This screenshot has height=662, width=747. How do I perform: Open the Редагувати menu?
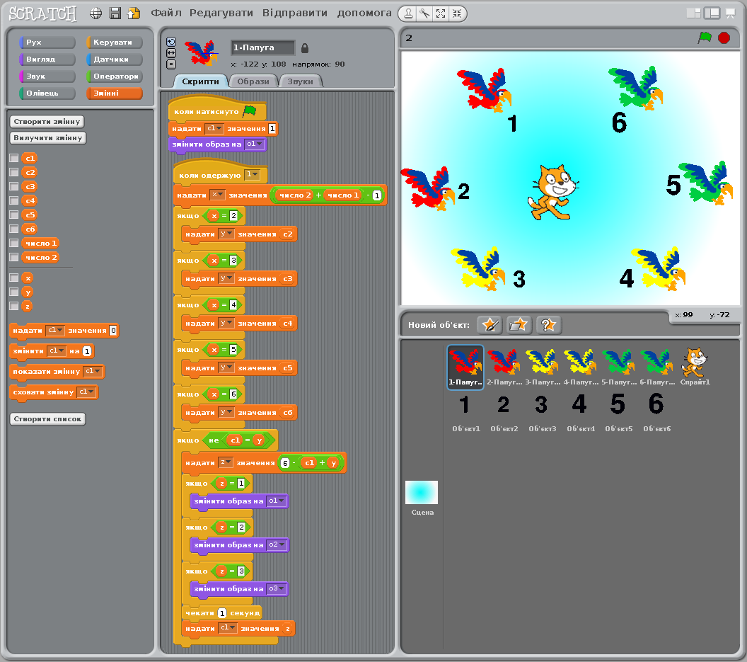pos(221,13)
